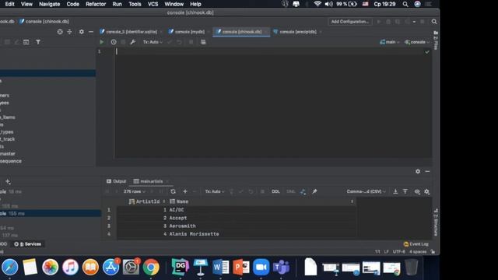Open the Comma-separated (CSV) extractor dropdown
Image resolution: width=498 pixels, height=280 pixels.
[x=366, y=191]
